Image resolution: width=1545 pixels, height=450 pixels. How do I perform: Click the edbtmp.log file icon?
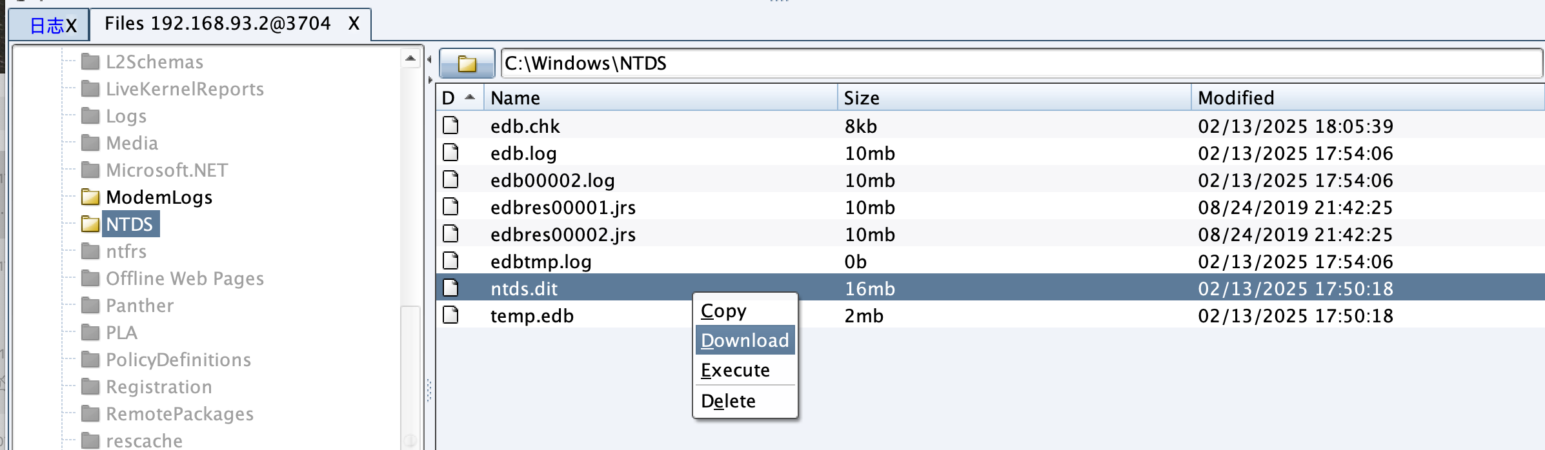tap(451, 261)
